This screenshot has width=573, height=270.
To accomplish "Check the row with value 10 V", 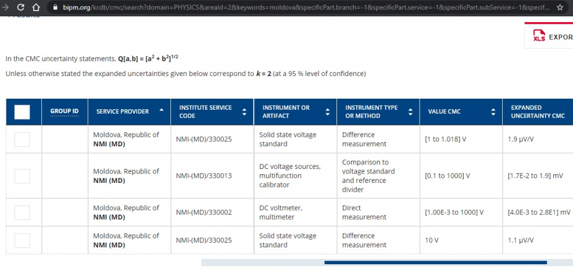I will point(22,240).
